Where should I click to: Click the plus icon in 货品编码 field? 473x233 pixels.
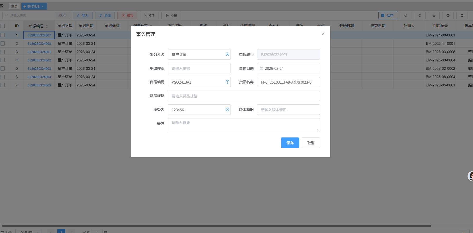click(x=227, y=82)
